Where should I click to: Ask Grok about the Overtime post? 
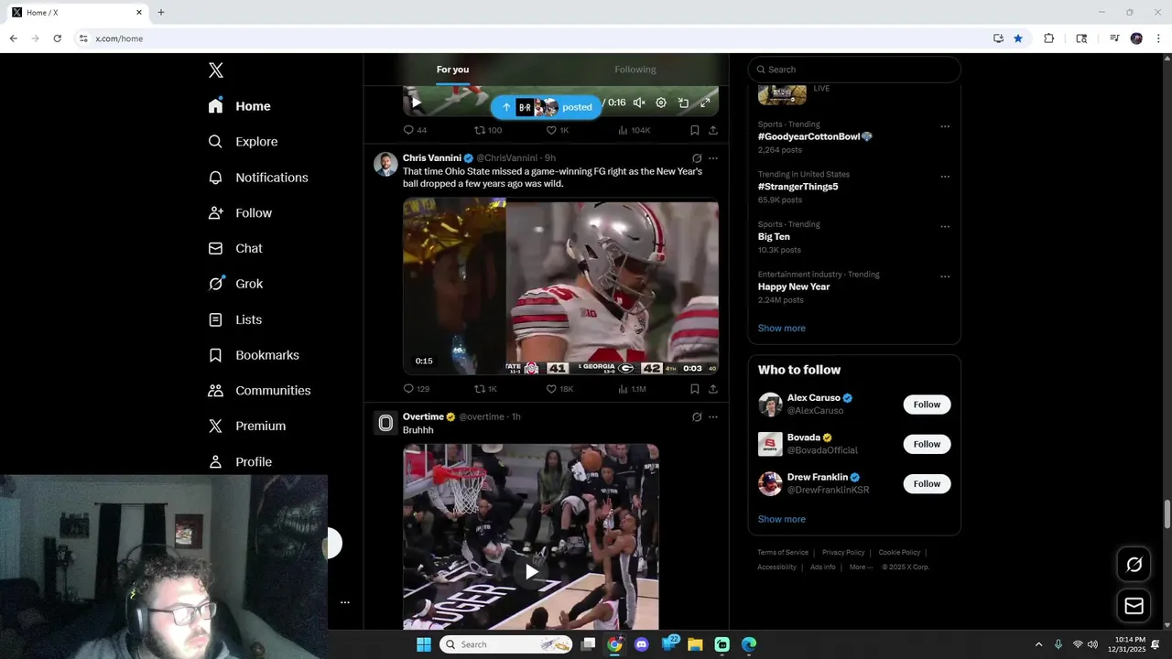(x=697, y=417)
